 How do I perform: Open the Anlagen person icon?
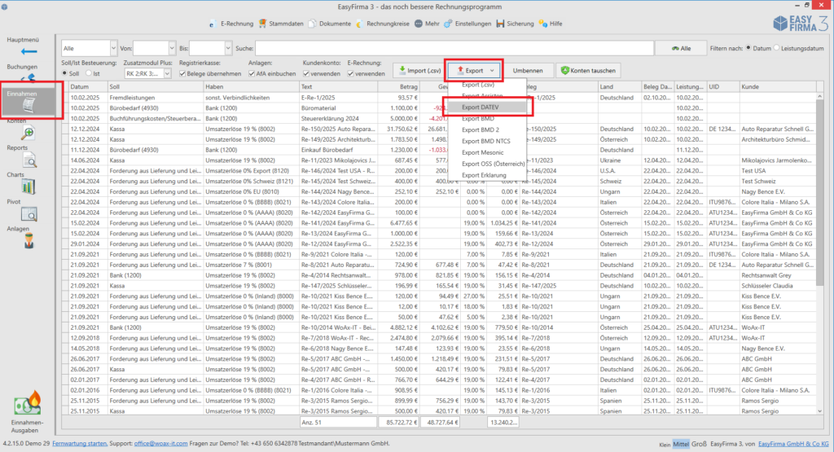tap(29, 241)
